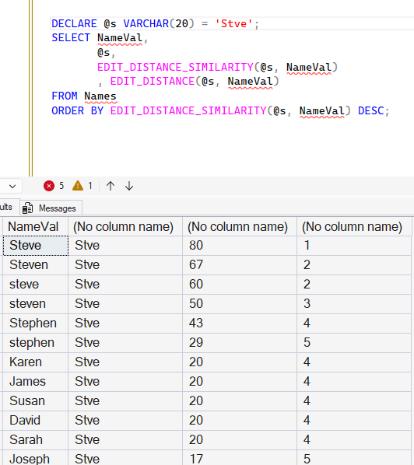Select the cell containing Karen
Viewport: 414px width, 465px height.
[36, 362]
